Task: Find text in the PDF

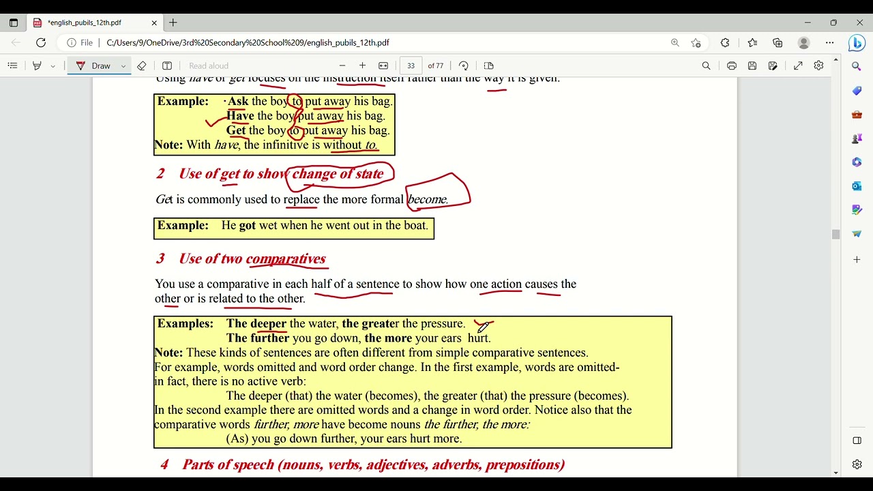Action: pyautogui.click(x=707, y=65)
